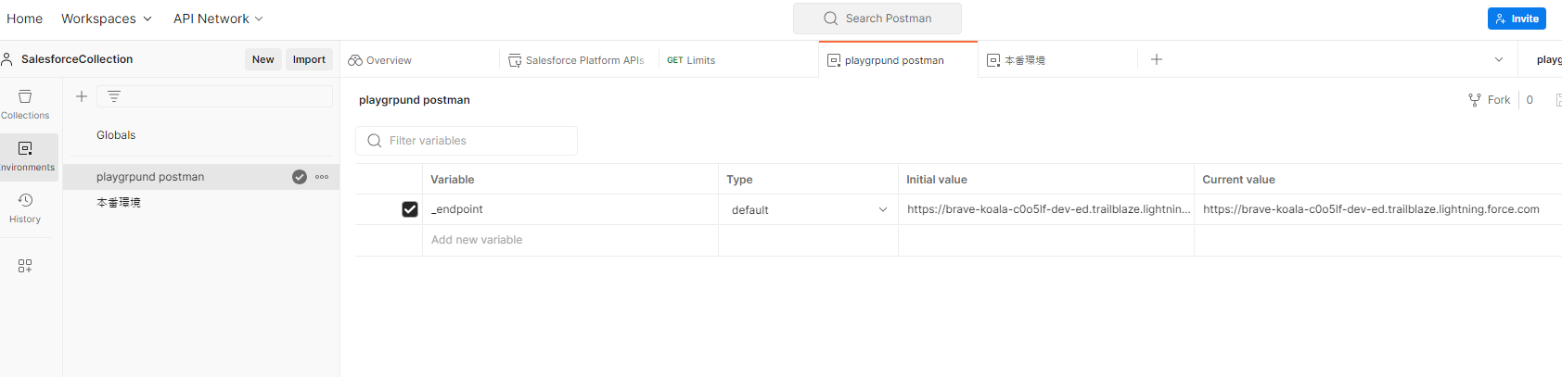
Task: Select the Globals environment item
Action: pyautogui.click(x=116, y=135)
